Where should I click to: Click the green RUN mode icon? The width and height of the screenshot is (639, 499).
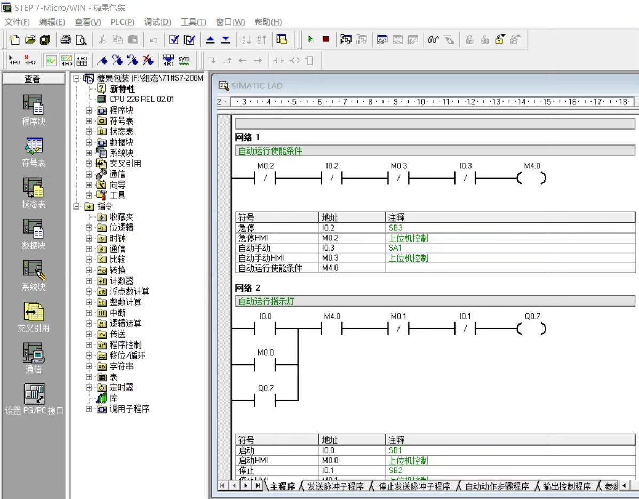[x=310, y=39]
